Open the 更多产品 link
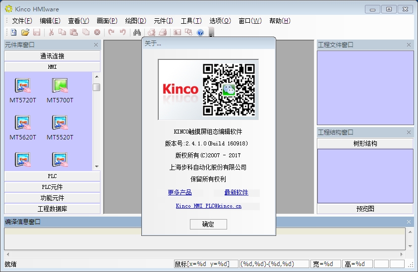The width and height of the screenshot is (418, 272). (179, 192)
